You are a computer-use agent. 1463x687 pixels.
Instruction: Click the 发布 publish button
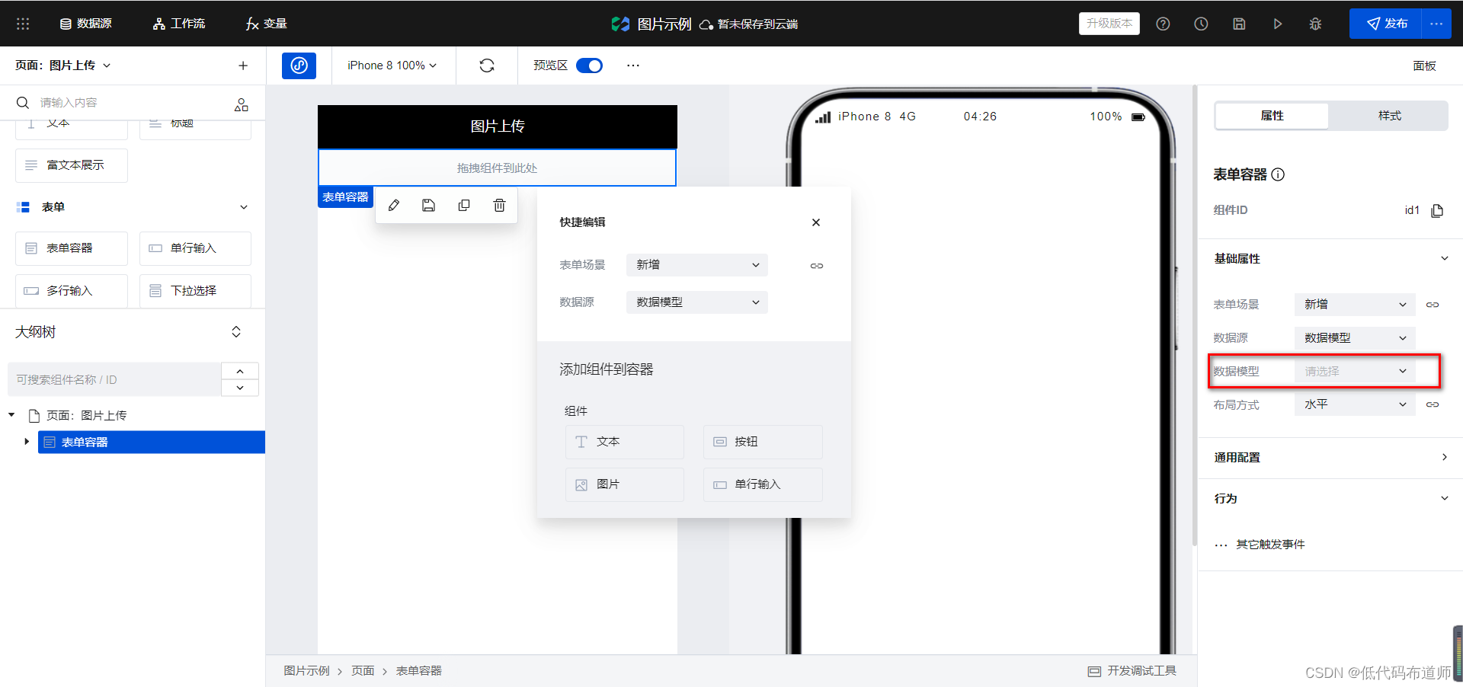click(x=1386, y=24)
